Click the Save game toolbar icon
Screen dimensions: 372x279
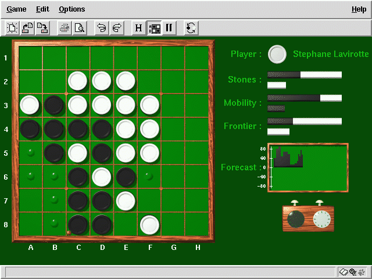coord(41,27)
